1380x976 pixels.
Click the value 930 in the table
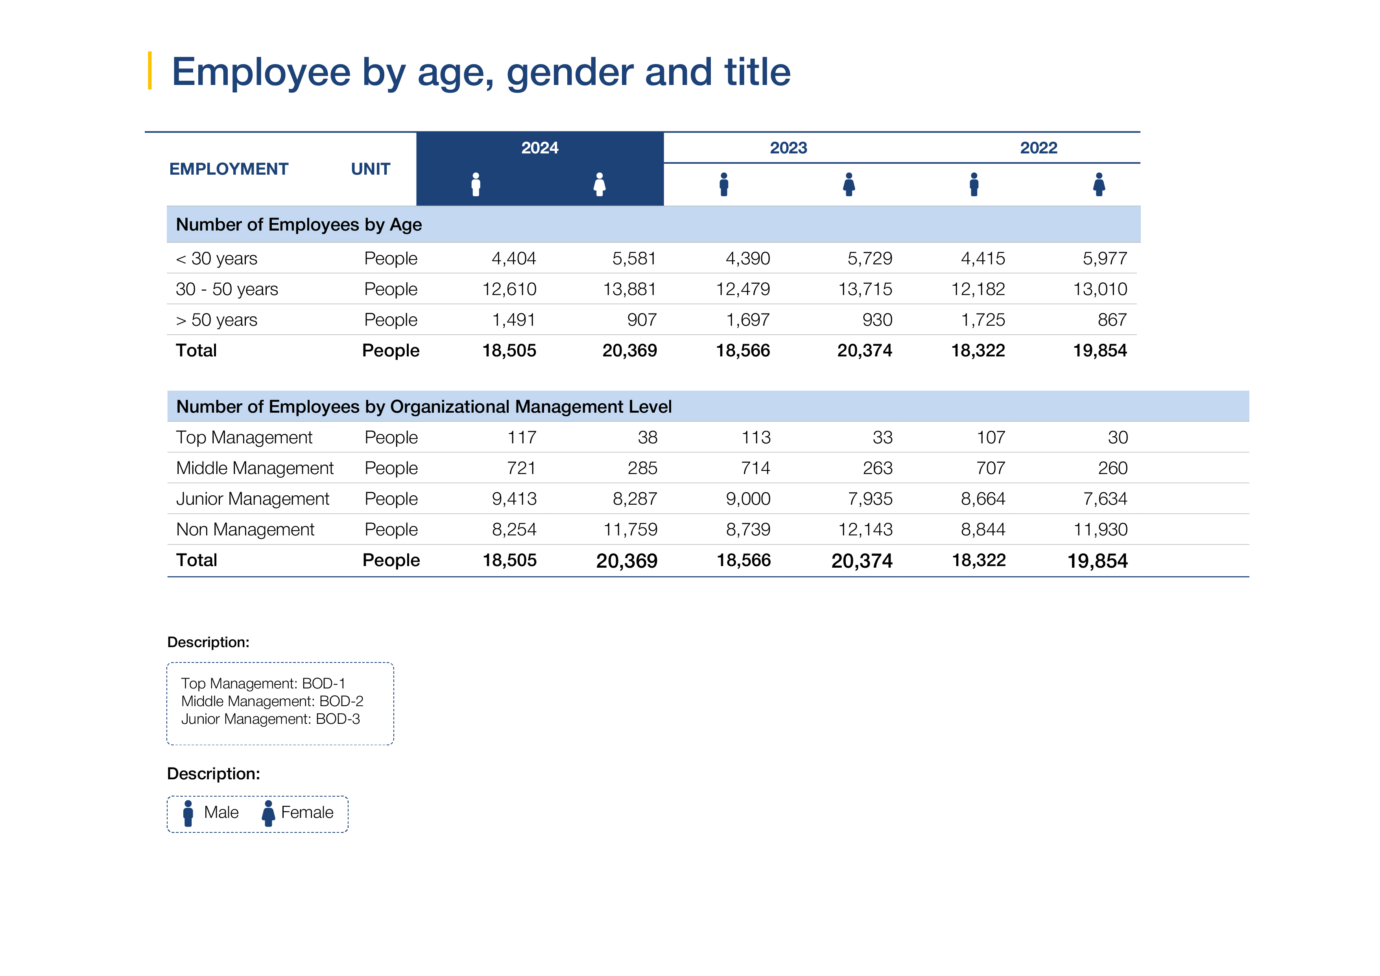878,320
